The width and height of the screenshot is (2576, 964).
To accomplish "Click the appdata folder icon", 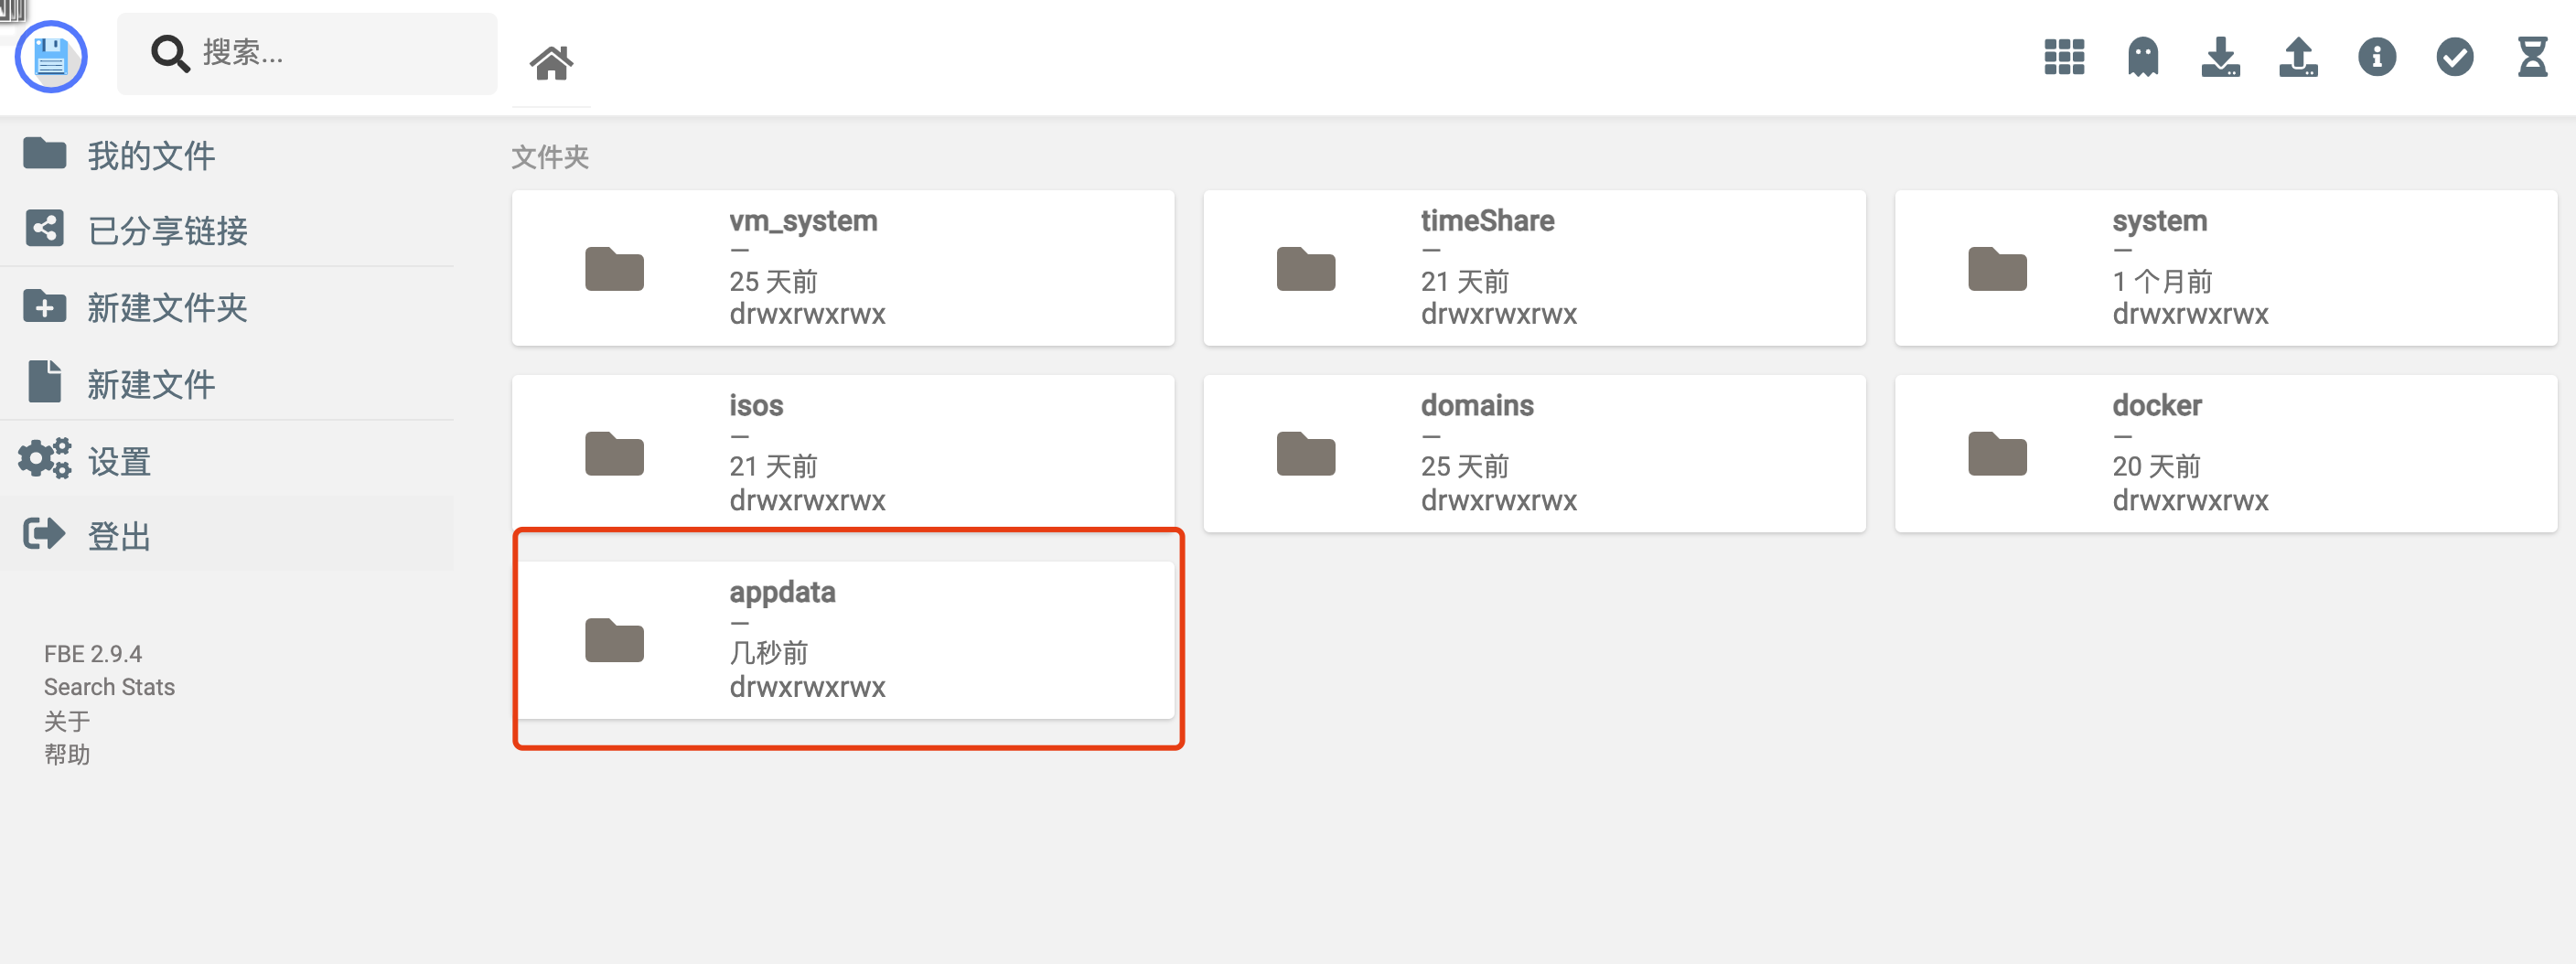I will coord(614,640).
